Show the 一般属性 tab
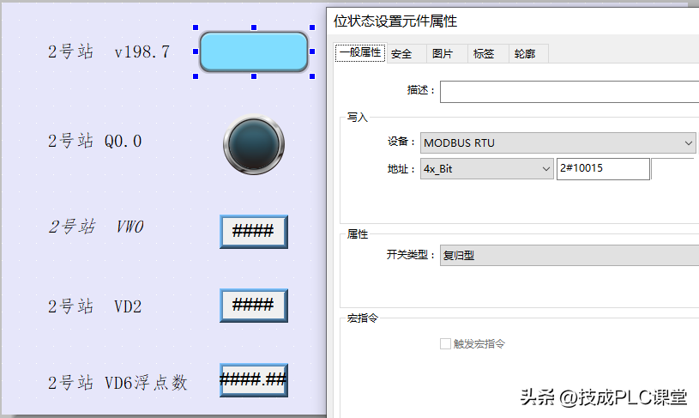Viewport: 699px width, 418px height. [360, 53]
